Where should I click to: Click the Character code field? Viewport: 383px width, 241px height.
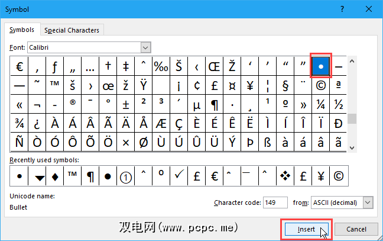click(275, 203)
